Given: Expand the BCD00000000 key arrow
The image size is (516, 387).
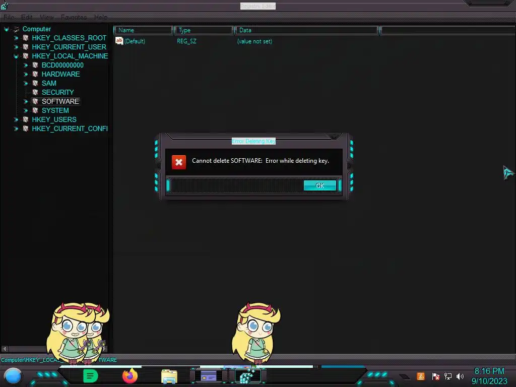Looking at the screenshot, I should pos(25,65).
